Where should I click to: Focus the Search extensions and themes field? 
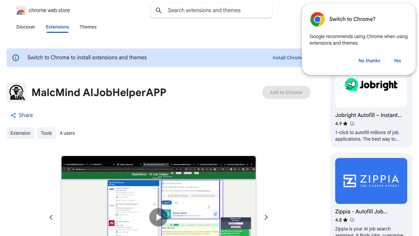click(x=211, y=10)
